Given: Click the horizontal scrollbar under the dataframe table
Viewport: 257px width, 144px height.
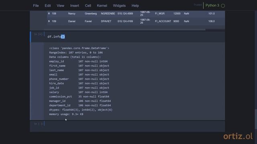Looking at the screenshot, I should [x=124, y=30].
